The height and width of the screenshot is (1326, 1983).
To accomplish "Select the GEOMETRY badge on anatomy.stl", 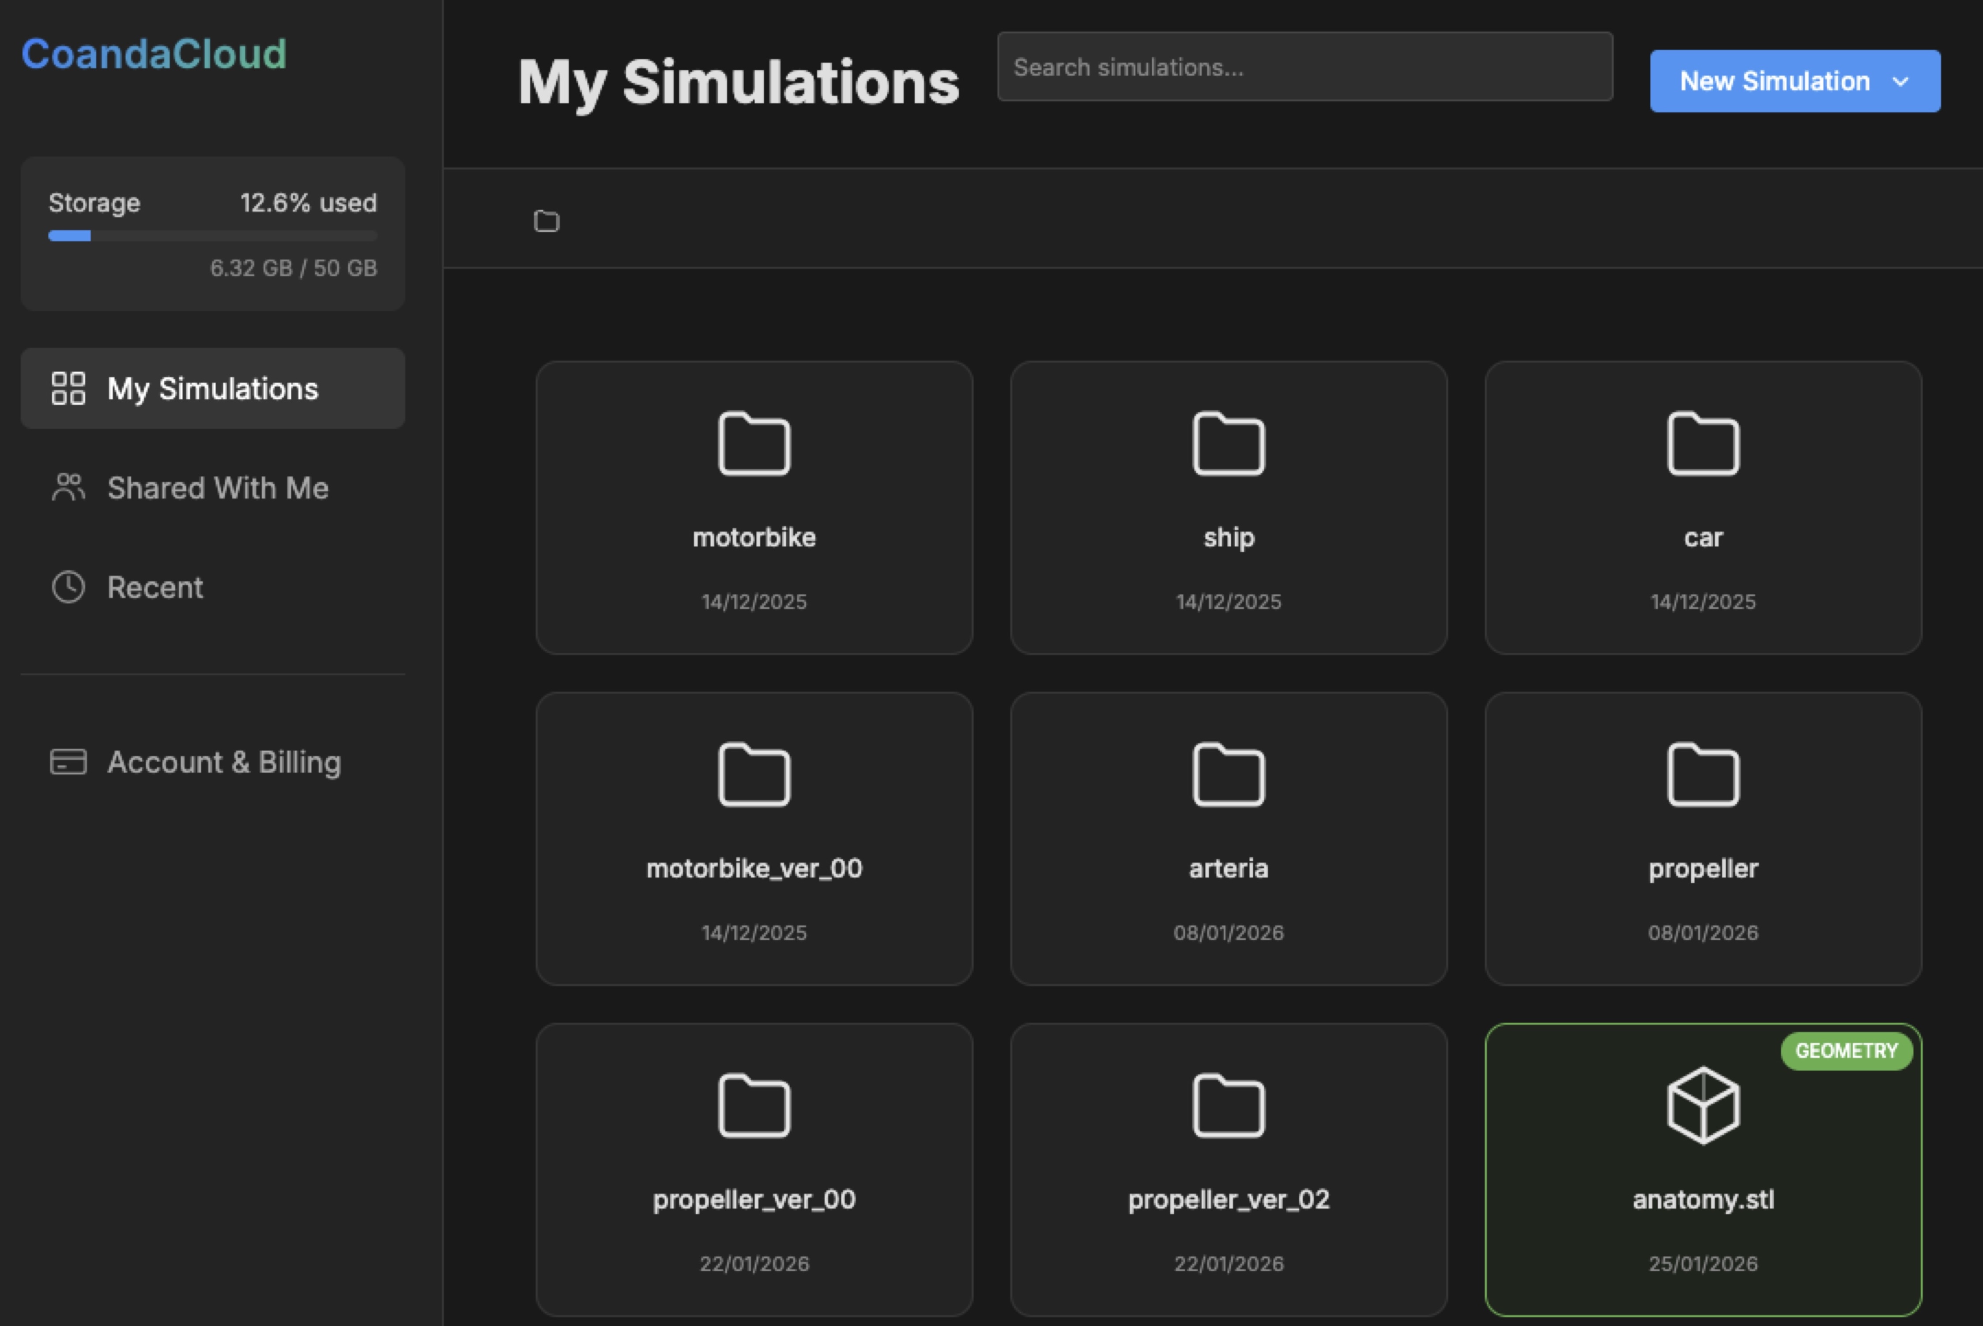I will tap(1847, 1050).
